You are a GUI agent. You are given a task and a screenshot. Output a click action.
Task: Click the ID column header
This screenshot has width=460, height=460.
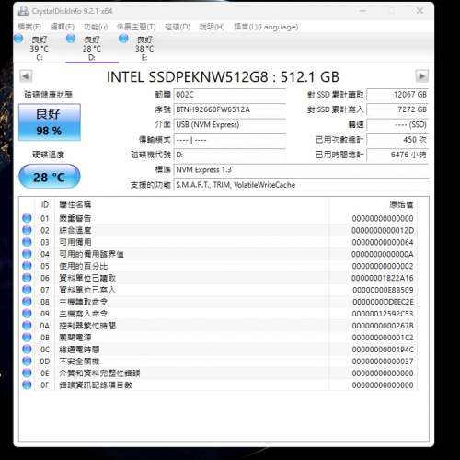45,204
